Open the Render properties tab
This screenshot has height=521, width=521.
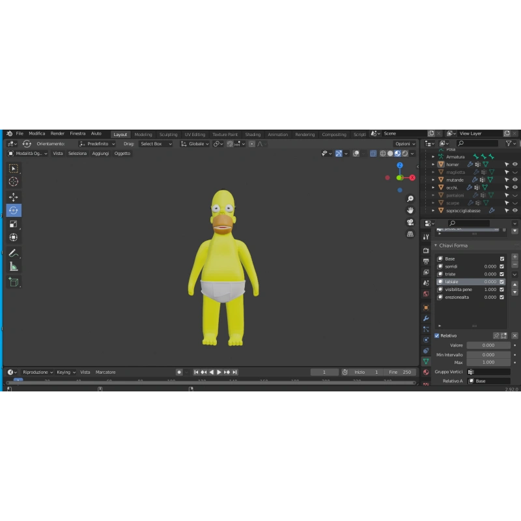(x=426, y=250)
